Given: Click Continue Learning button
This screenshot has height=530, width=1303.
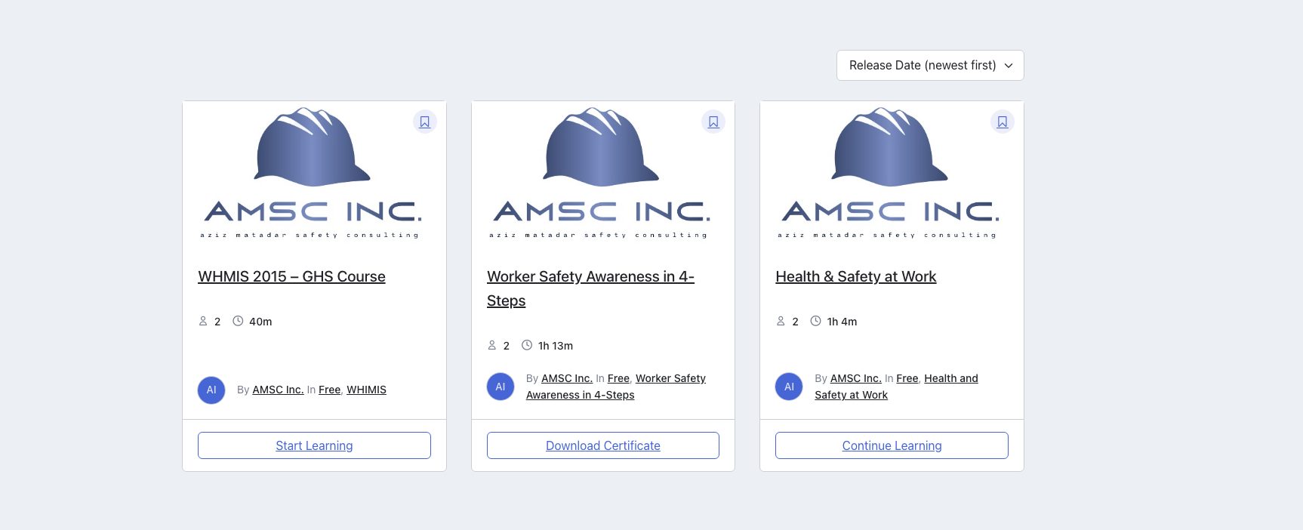Looking at the screenshot, I should click(x=892, y=445).
